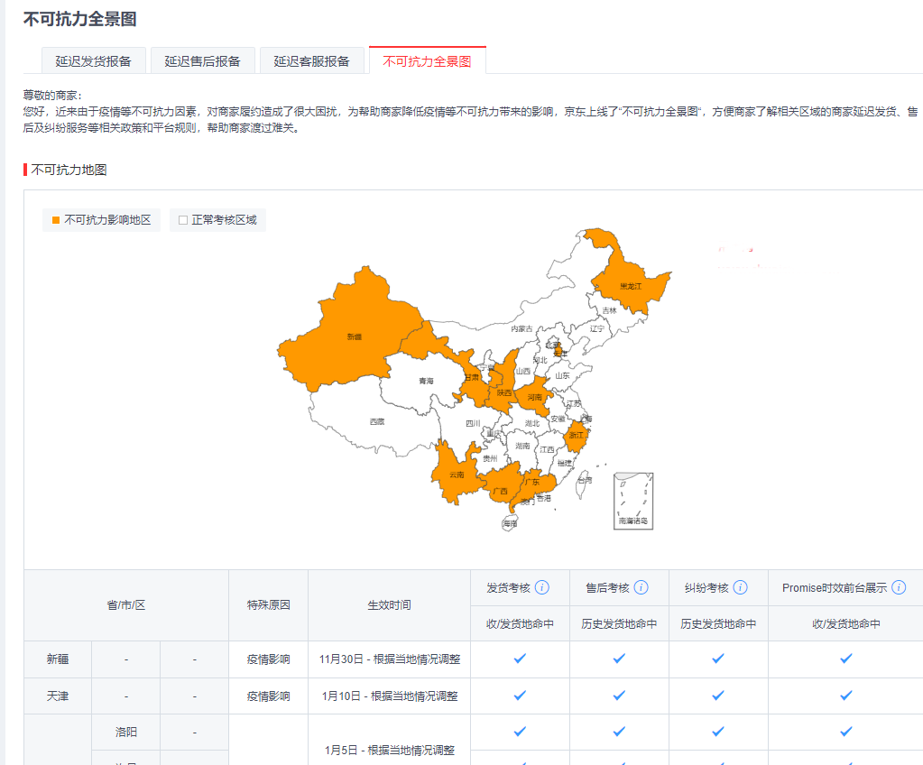This screenshot has height=765, width=923.
Task: Select the 不可抗力全景图 tab
Action: tap(427, 61)
